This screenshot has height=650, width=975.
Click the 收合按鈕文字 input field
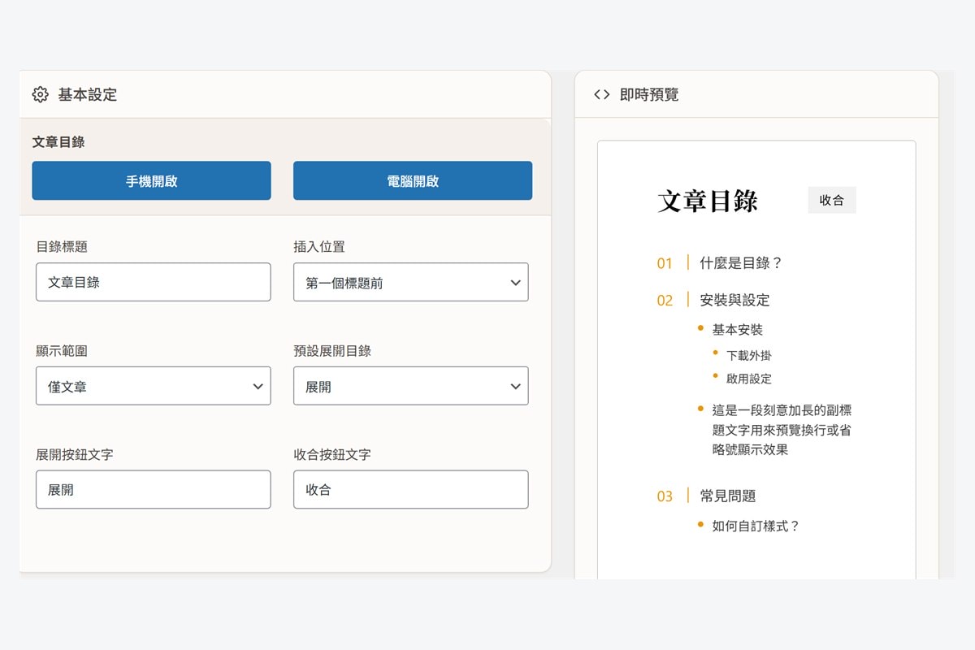click(411, 490)
